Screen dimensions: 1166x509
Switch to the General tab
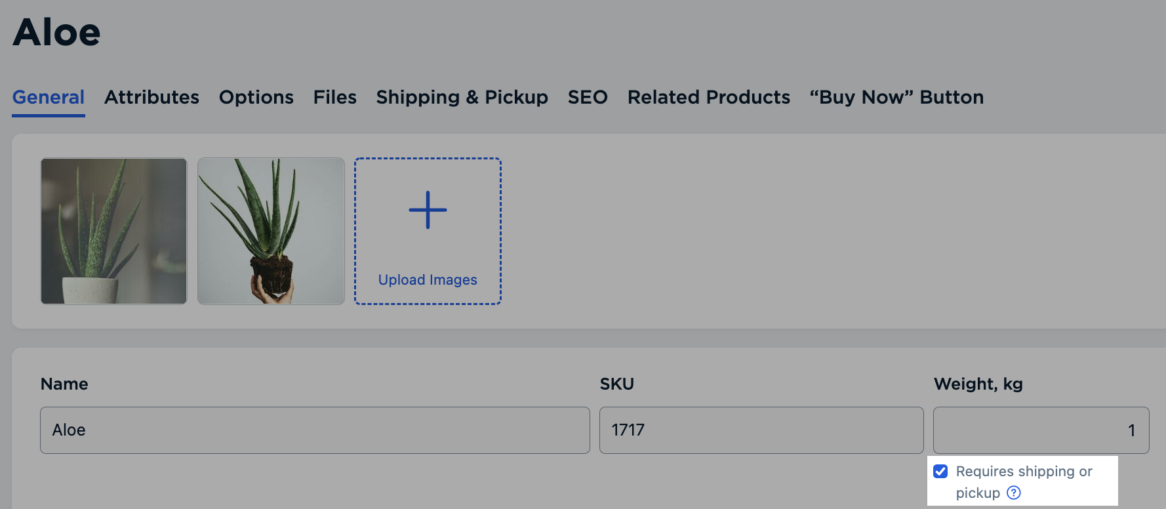tap(49, 97)
